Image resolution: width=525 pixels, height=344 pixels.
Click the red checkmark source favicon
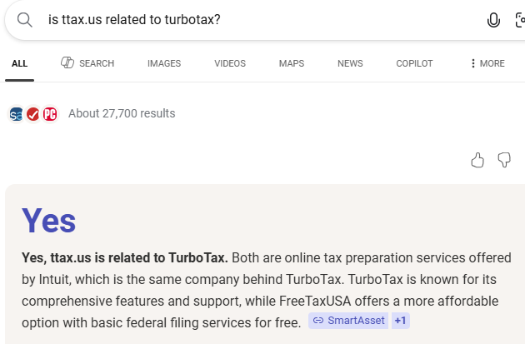(x=33, y=114)
